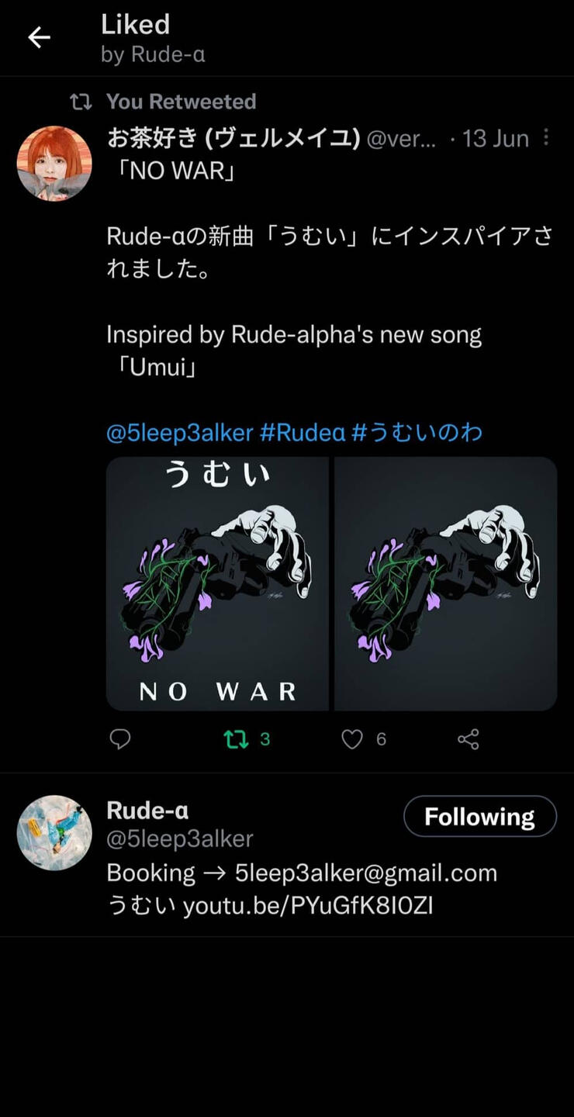
Task: Tap the 'You Retweeted' label icon
Action: point(81,102)
